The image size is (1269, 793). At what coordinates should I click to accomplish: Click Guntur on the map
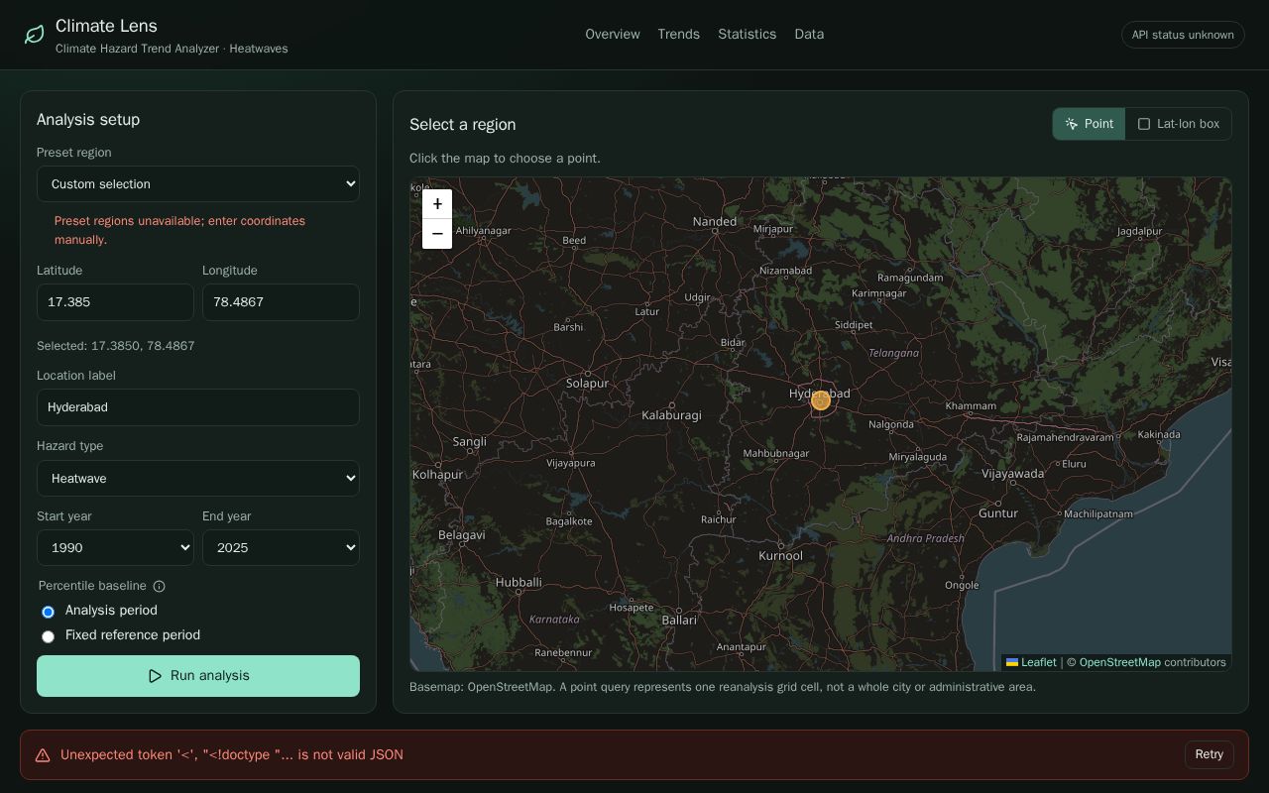998,513
